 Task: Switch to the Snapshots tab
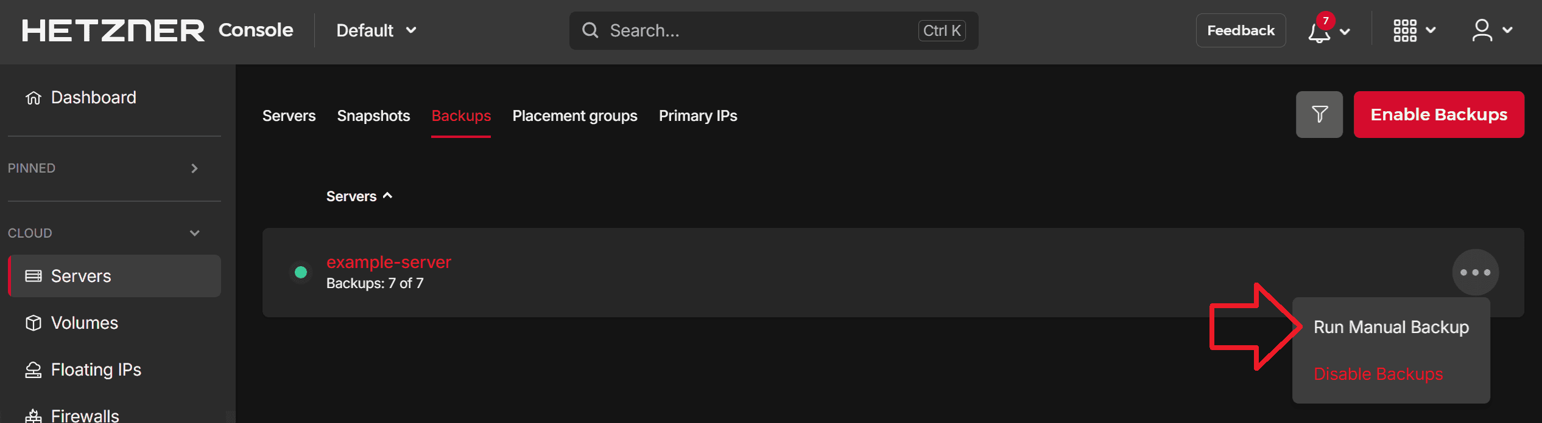373,115
